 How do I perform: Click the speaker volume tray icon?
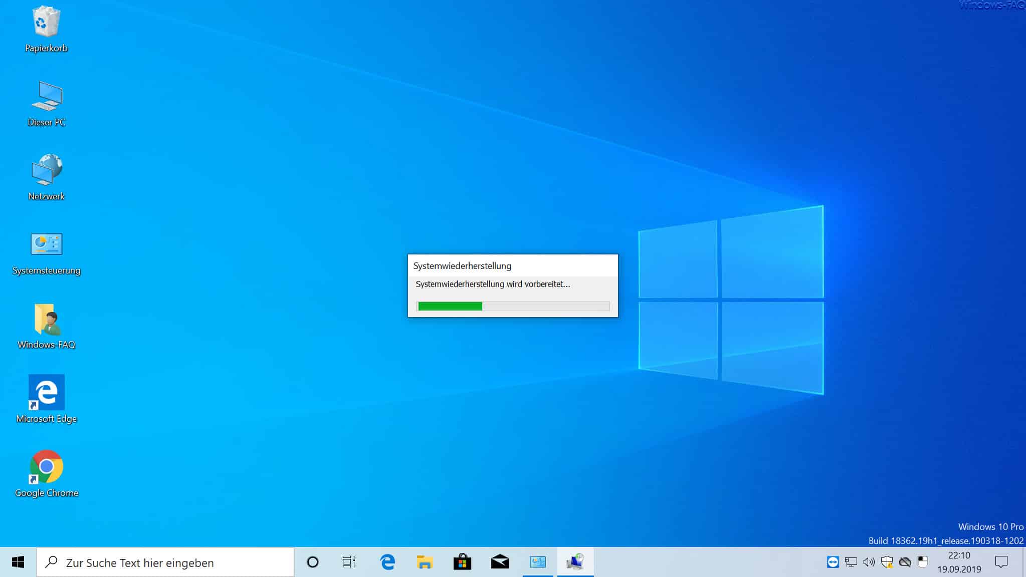pos(869,562)
